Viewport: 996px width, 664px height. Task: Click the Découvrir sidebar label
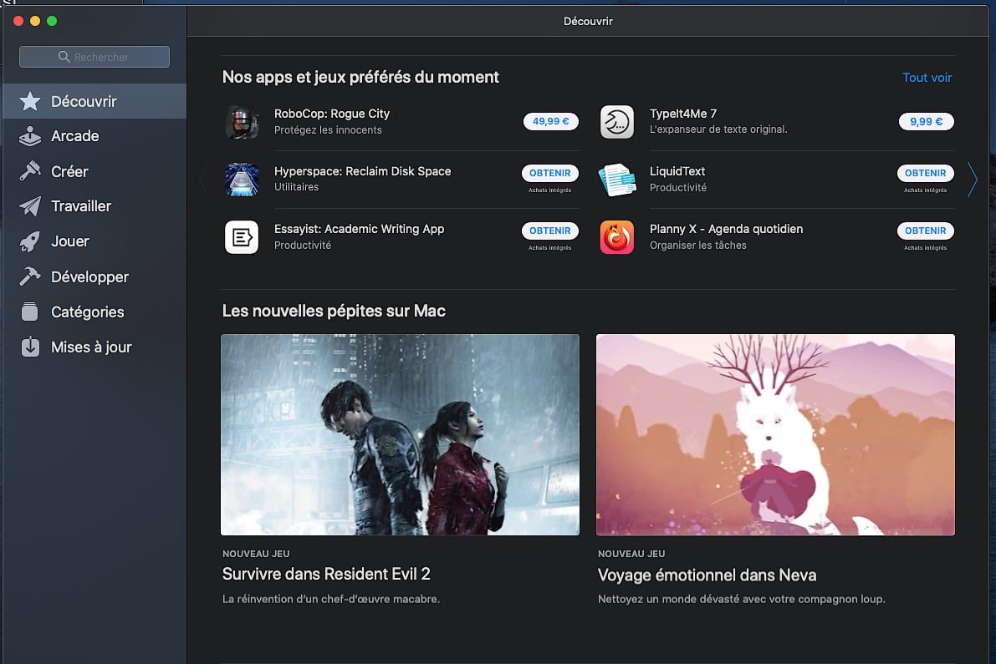[x=84, y=101]
